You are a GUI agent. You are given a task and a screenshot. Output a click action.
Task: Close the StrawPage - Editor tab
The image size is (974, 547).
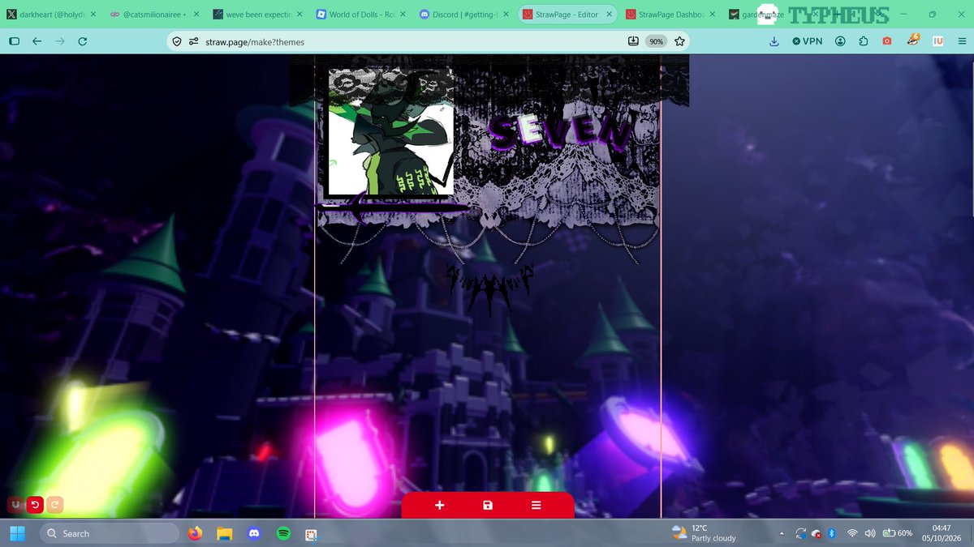pos(610,15)
